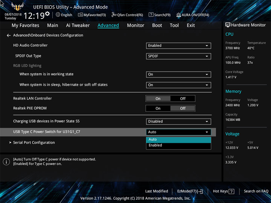
Task: Click the Hot Keys question mark icon
Action: point(231,191)
